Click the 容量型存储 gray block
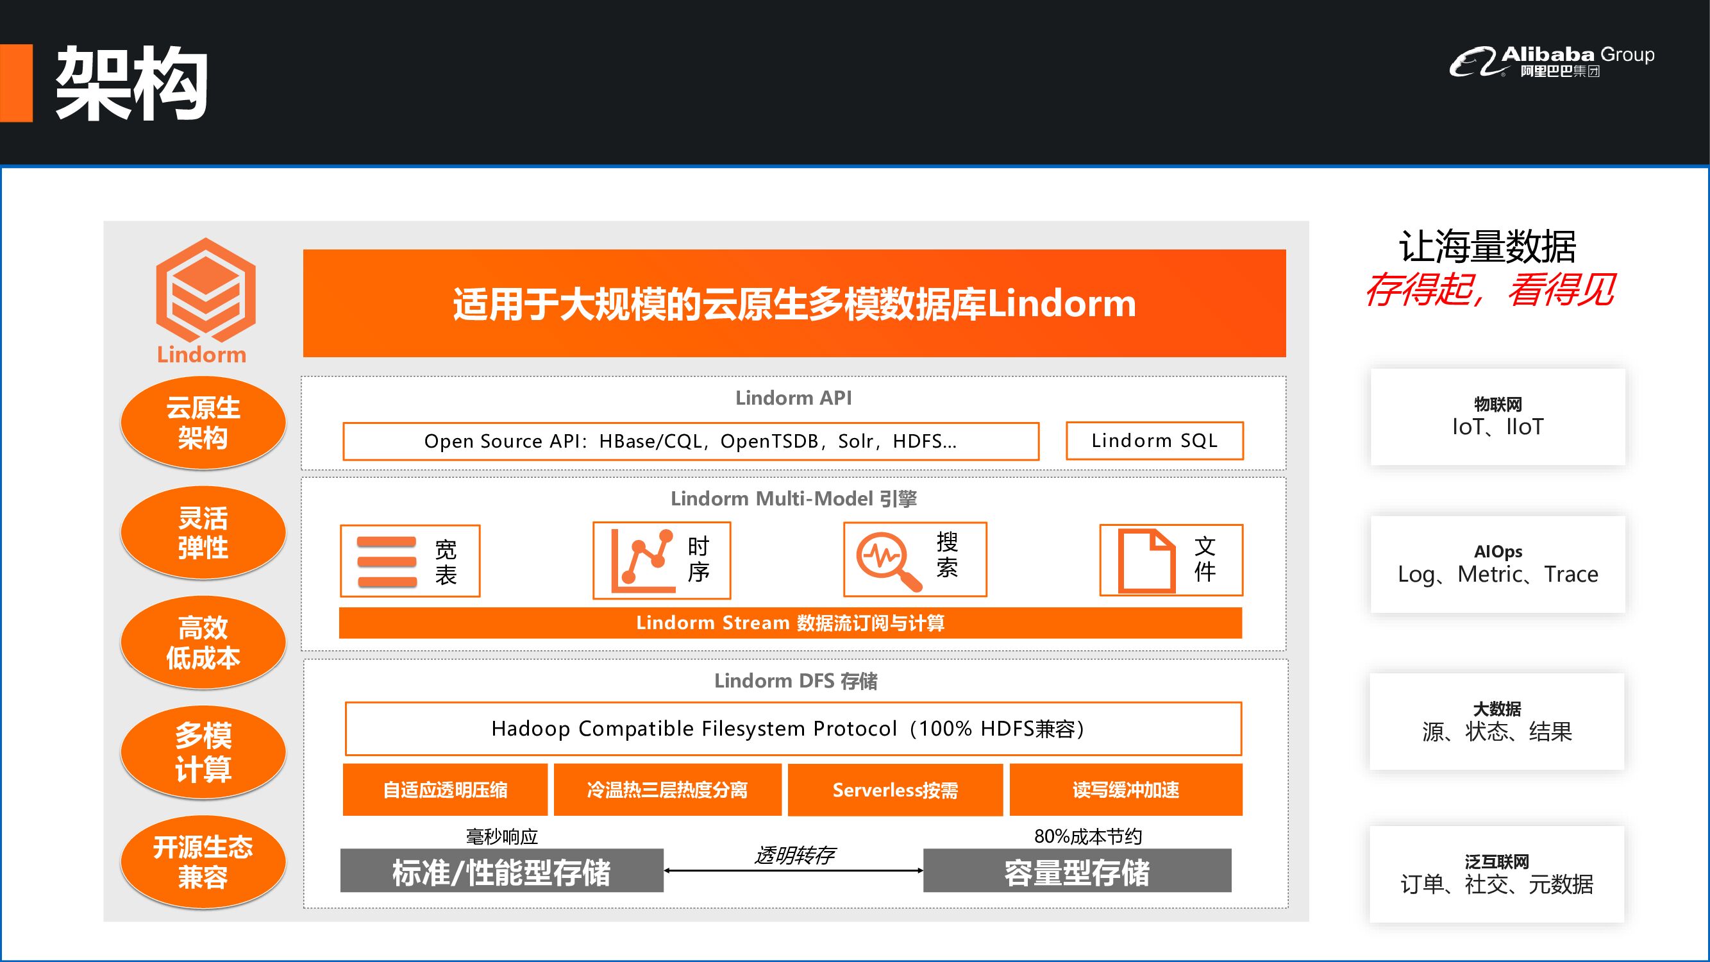Image resolution: width=1710 pixels, height=962 pixels. pos(1077,871)
